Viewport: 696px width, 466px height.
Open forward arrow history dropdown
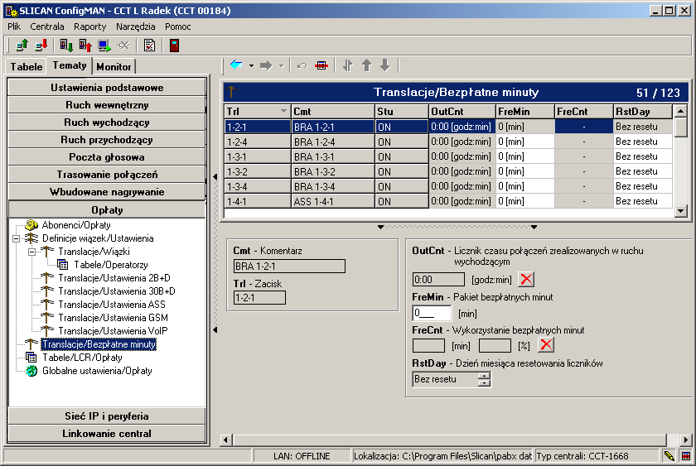coord(281,66)
